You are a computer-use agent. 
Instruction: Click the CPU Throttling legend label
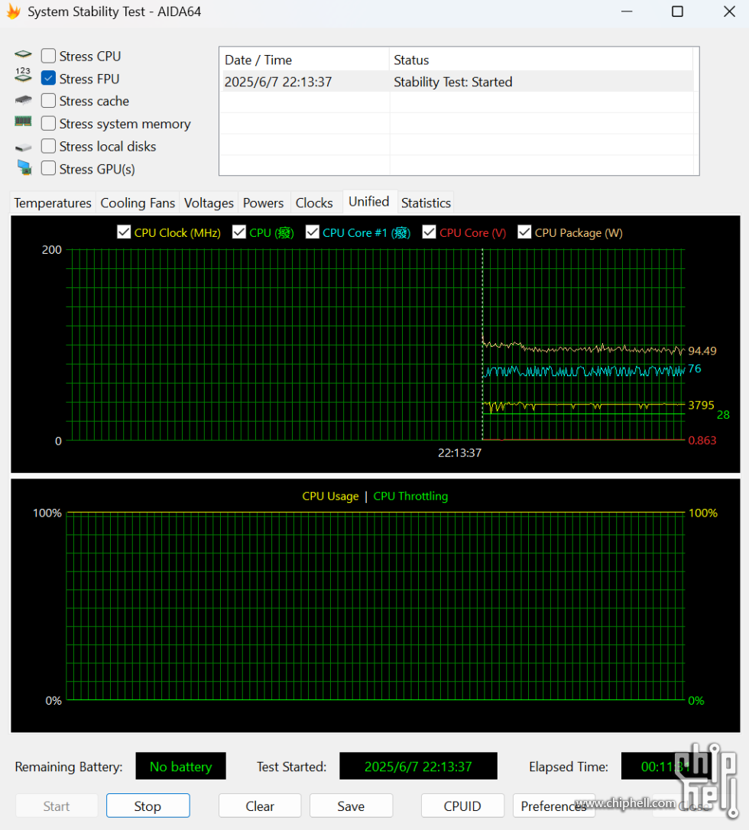pyautogui.click(x=410, y=496)
